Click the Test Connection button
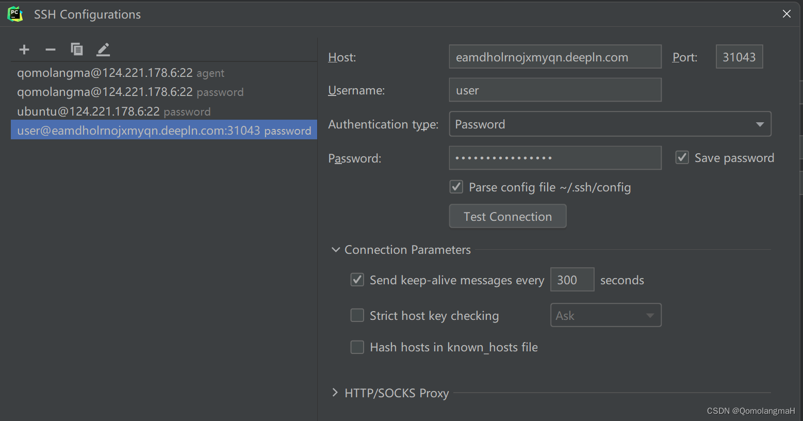The height and width of the screenshot is (421, 803). click(x=507, y=216)
